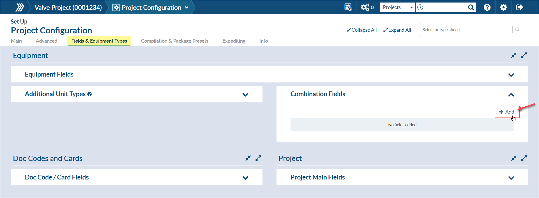Click Add in Combination Fields
Viewport: 539px width, 198px height.
(x=507, y=112)
